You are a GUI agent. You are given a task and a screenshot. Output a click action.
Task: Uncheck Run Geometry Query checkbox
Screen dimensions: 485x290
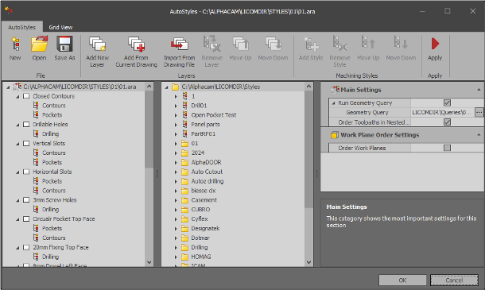coord(447,102)
